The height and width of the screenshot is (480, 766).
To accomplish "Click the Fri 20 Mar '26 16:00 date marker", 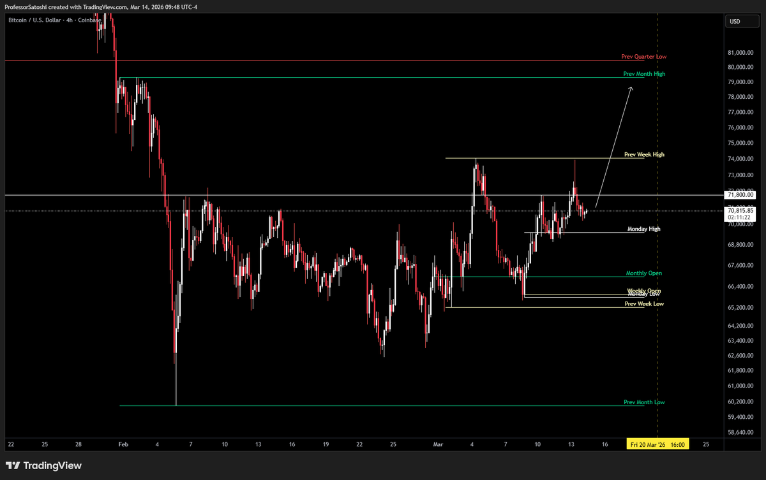I will click(658, 444).
